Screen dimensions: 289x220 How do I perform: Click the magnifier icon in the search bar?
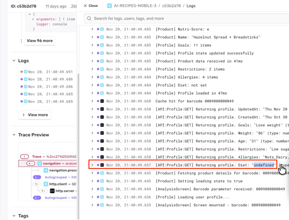[88, 18]
